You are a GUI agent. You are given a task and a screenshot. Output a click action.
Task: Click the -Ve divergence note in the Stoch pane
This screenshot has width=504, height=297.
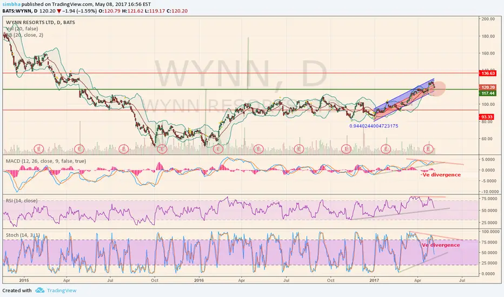(x=440, y=245)
